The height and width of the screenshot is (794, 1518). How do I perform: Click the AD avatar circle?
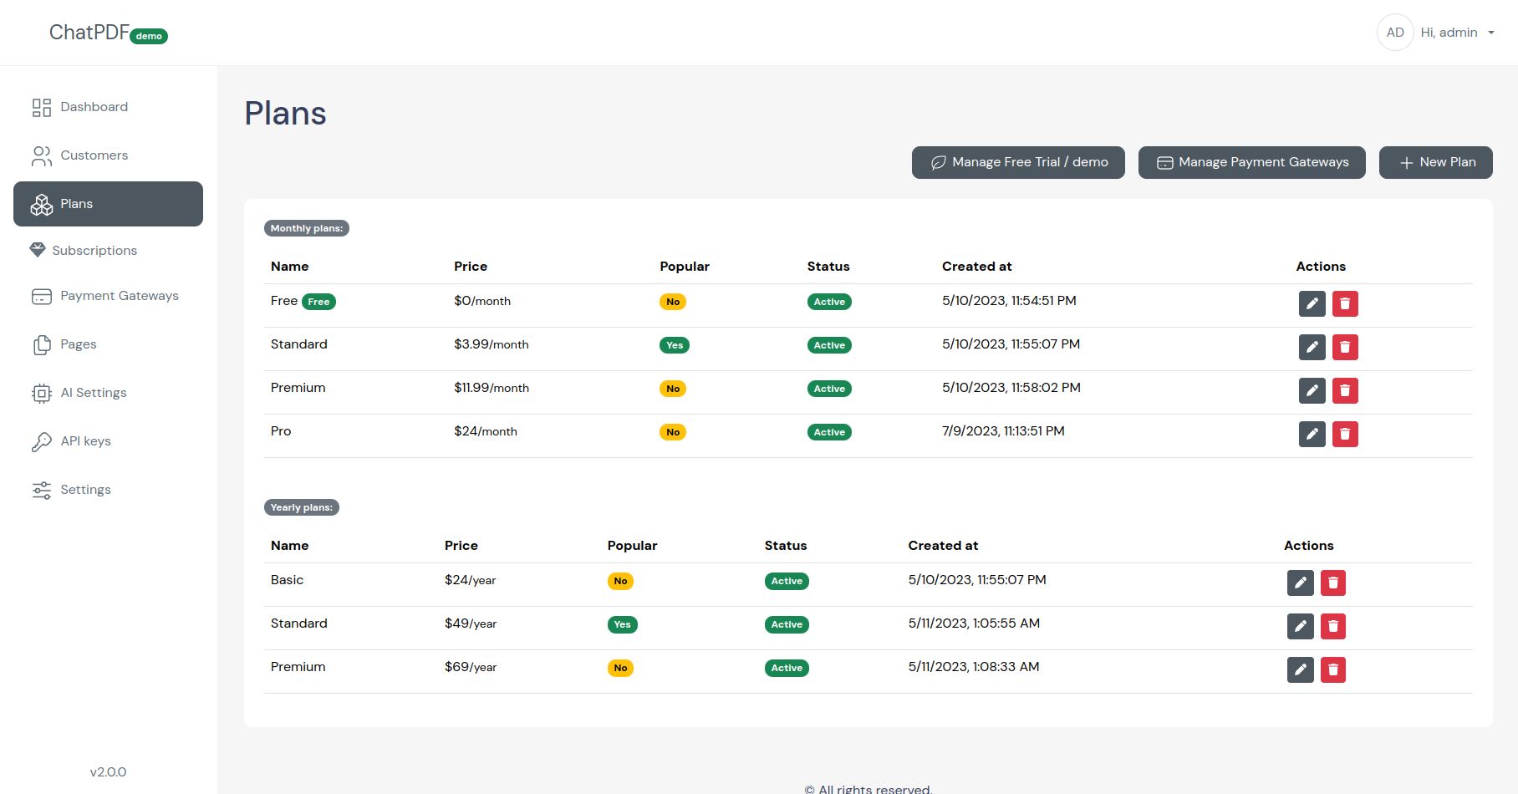pos(1394,33)
